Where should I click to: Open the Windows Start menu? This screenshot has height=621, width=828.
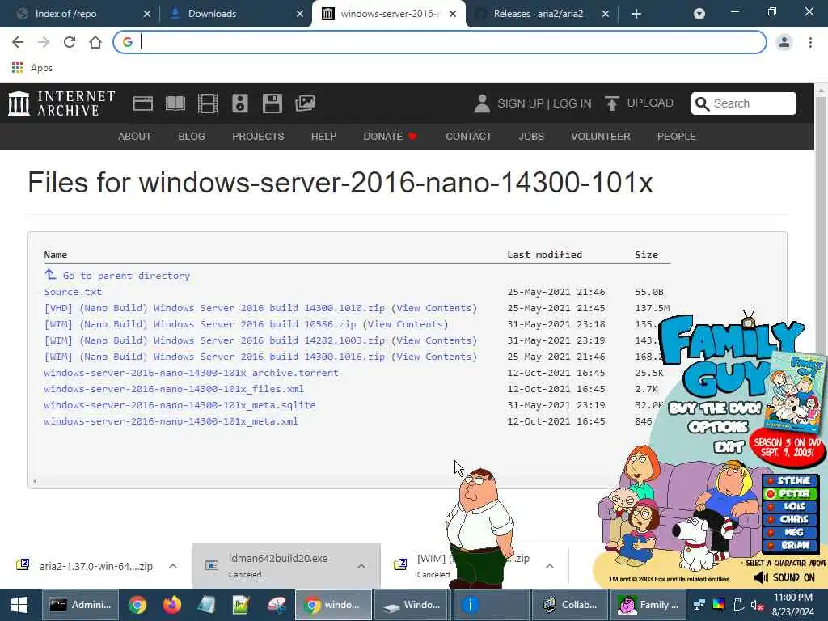click(19, 605)
